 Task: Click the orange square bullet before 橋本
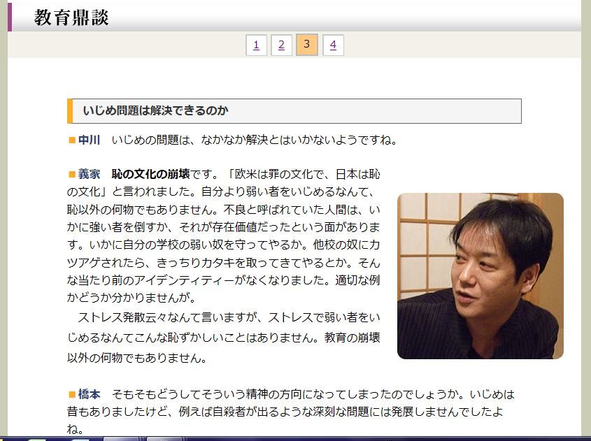click(x=72, y=395)
